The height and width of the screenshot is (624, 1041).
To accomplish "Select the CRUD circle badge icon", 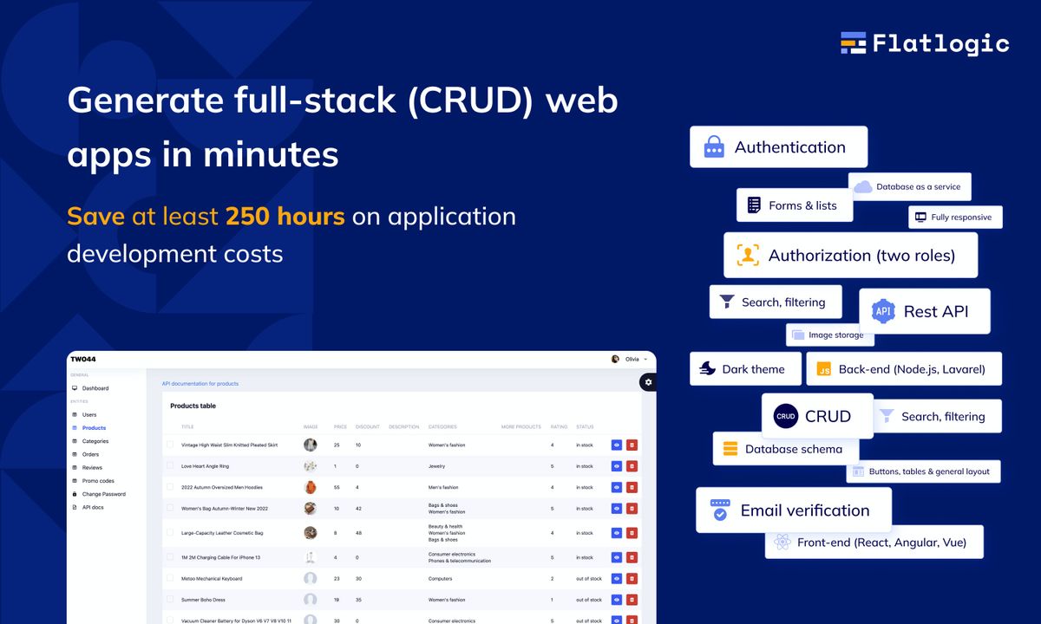I will (x=785, y=415).
